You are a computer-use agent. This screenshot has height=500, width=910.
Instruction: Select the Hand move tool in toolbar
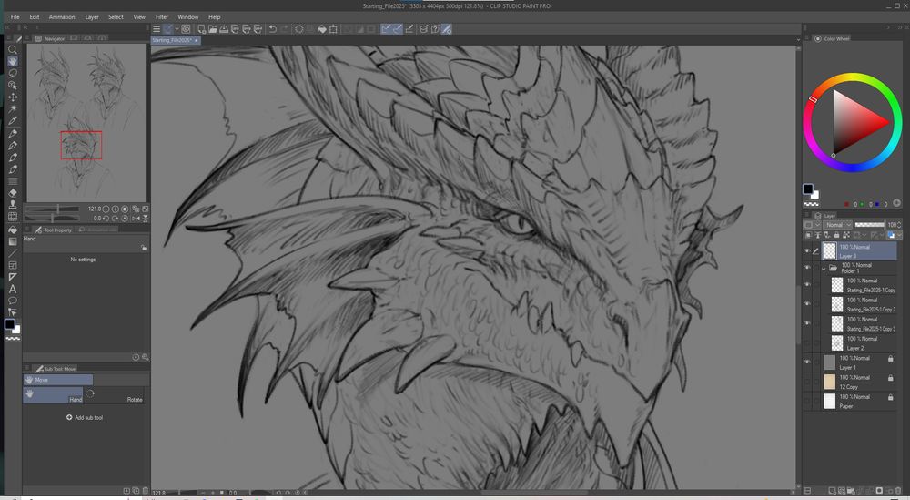pos(12,62)
